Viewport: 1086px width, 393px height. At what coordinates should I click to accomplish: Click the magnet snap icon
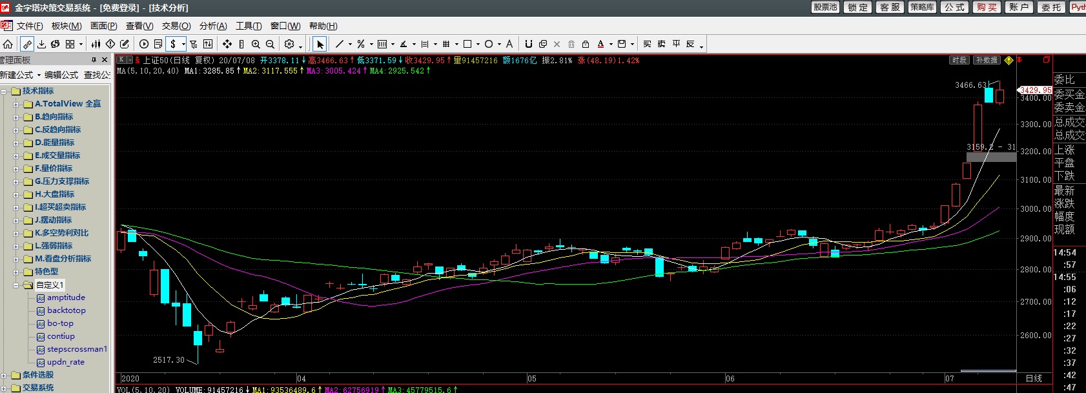pos(528,44)
